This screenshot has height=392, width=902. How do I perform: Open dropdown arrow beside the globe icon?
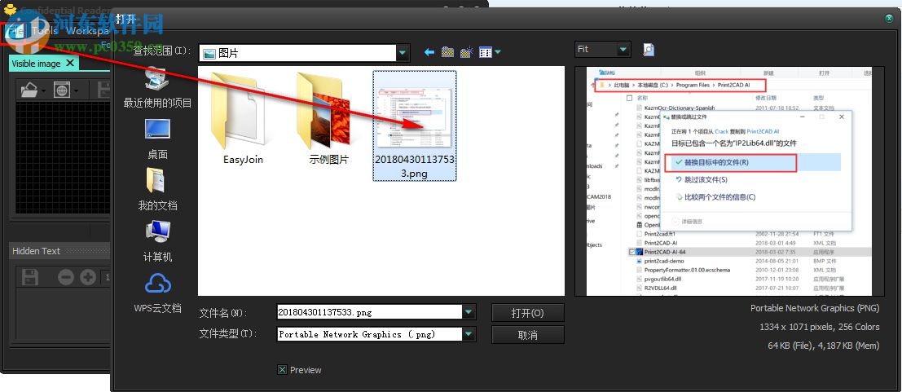pos(76,91)
